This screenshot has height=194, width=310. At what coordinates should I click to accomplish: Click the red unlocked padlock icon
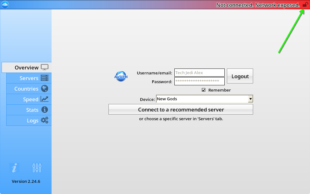(x=305, y=5)
